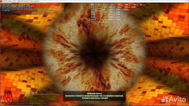Screen dimensions: 189x106
Task: Click the OpenGL renderer info line
Action: click(x=16, y=8)
